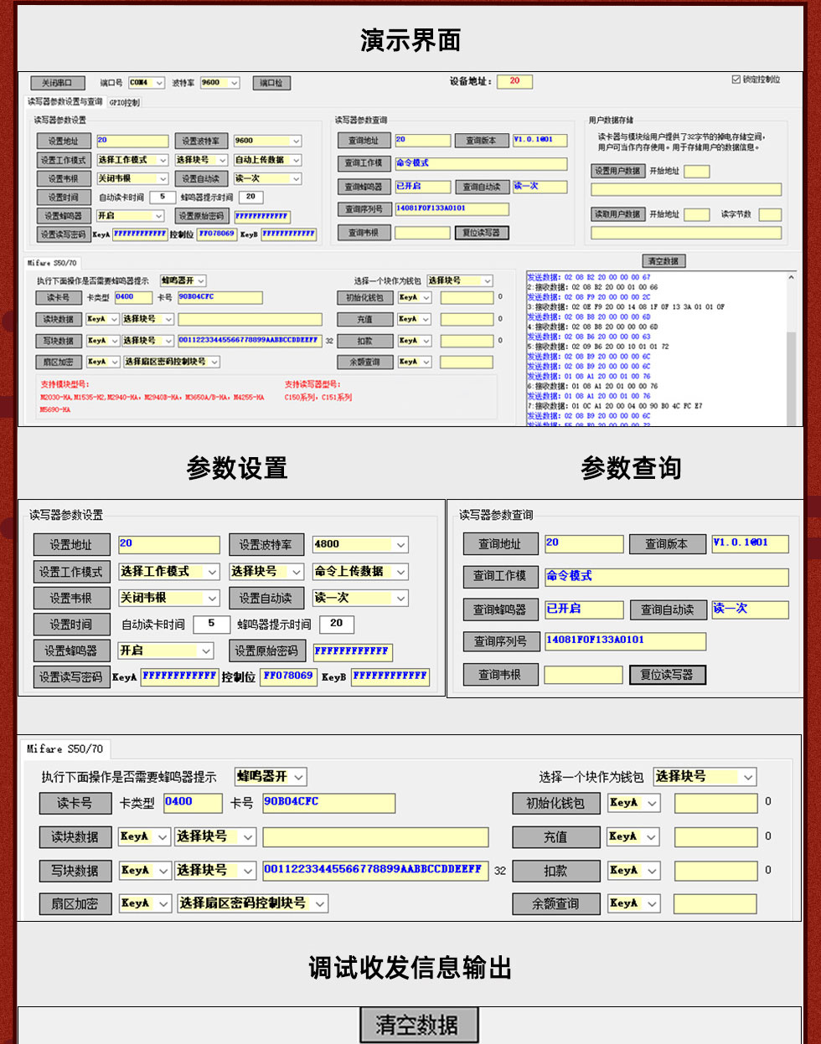
Task: Click 关闭串口 in the top demo window
Action: (58, 83)
